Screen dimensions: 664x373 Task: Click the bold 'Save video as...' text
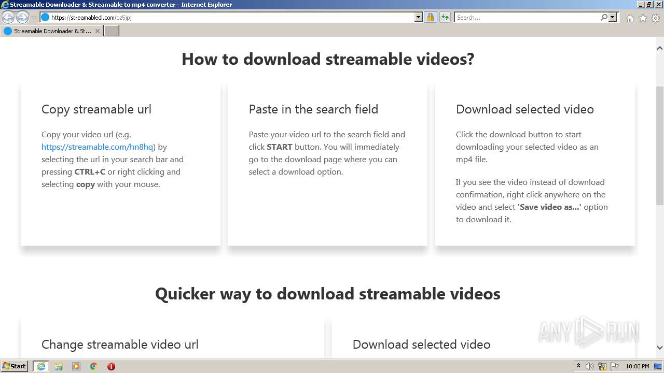[550, 207]
